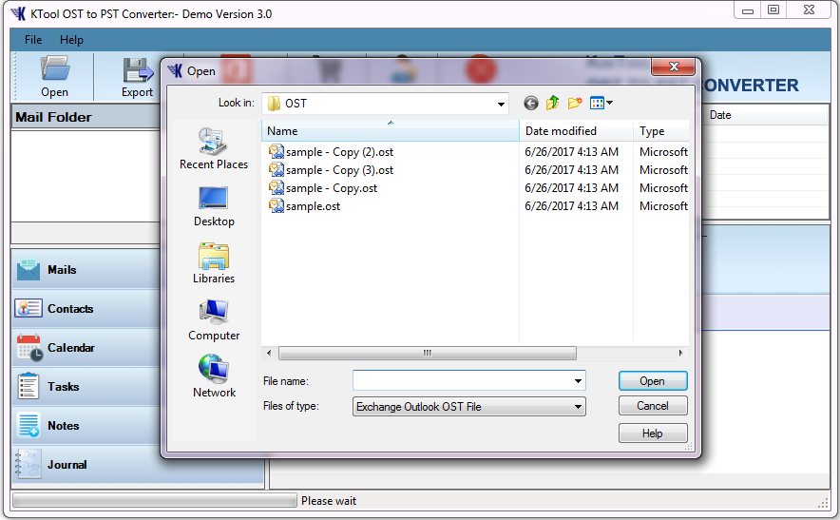Open the Contacts section icon
This screenshot has height=520, width=840.
click(28, 308)
